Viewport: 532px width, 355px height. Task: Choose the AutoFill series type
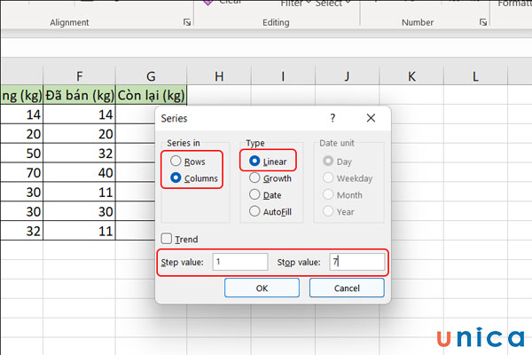tap(255, 211)
